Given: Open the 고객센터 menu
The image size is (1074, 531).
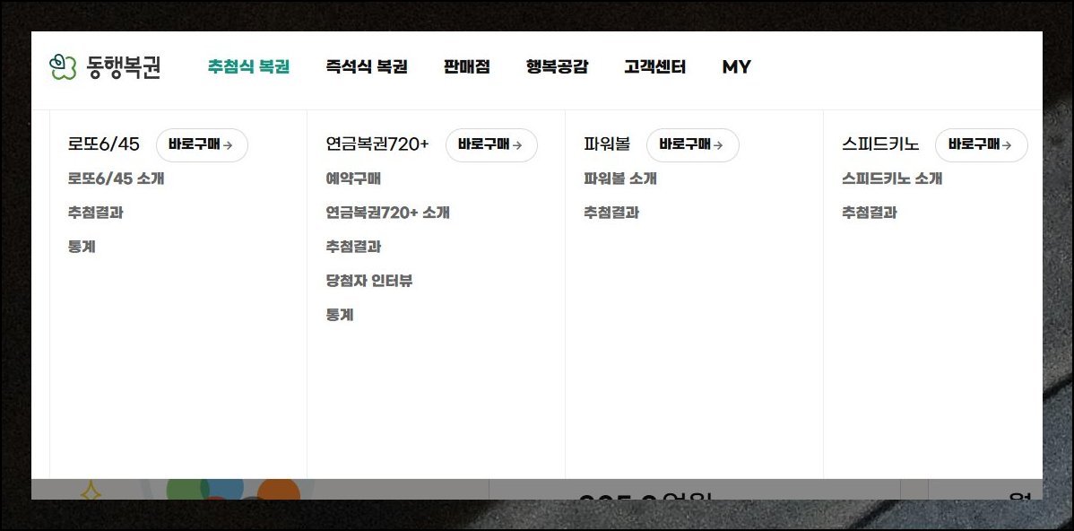Looking at the screenshot, I should [654, 67].
